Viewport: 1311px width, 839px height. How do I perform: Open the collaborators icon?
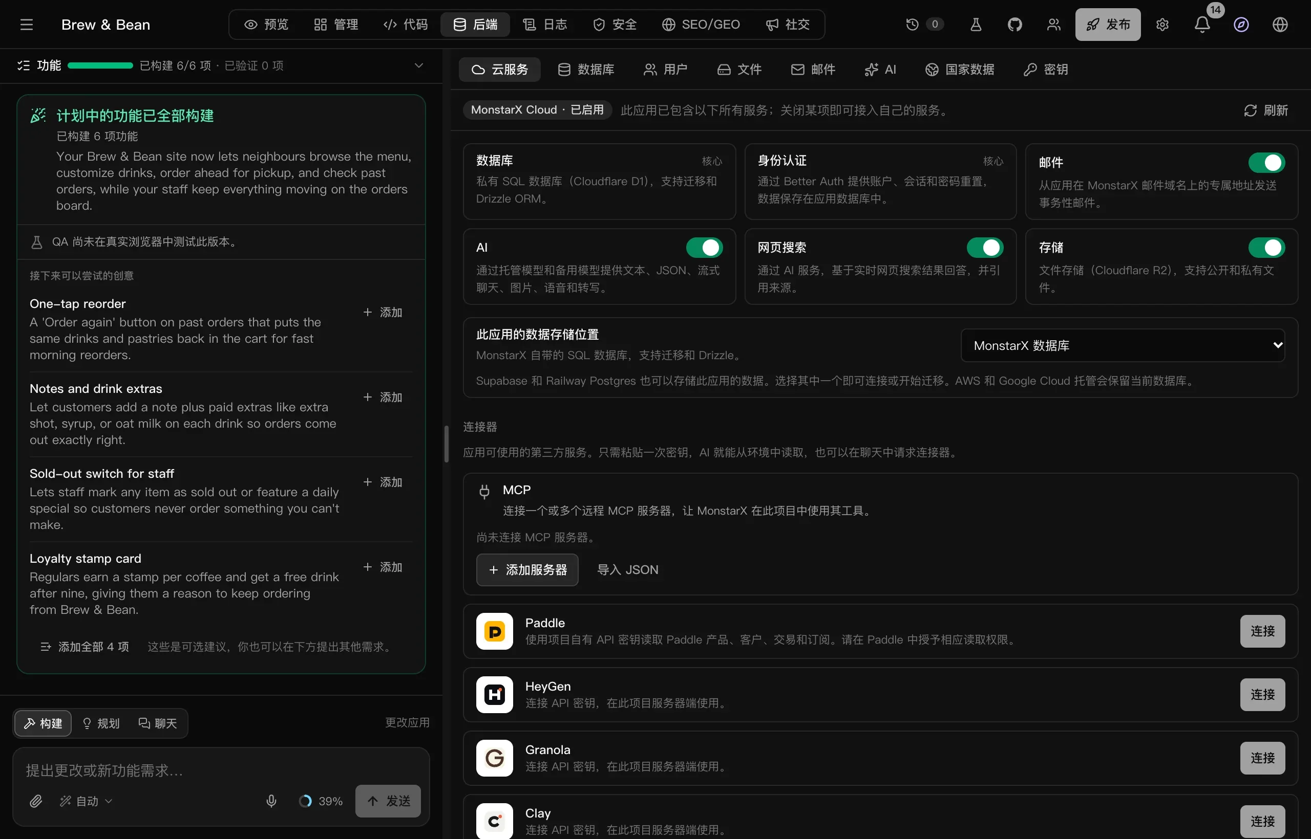click(1053, 25)
